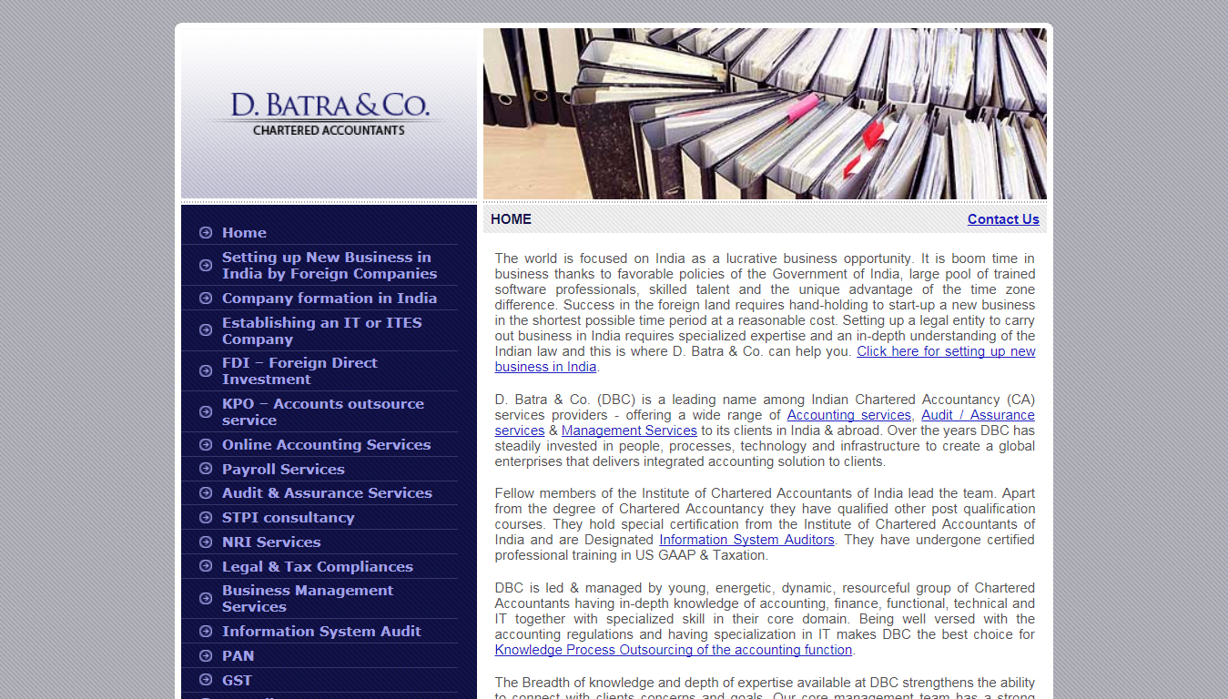Click arrow icon beside Company formation in India
The width and height of the screenshot is (1228, 699).
[206, 299]
